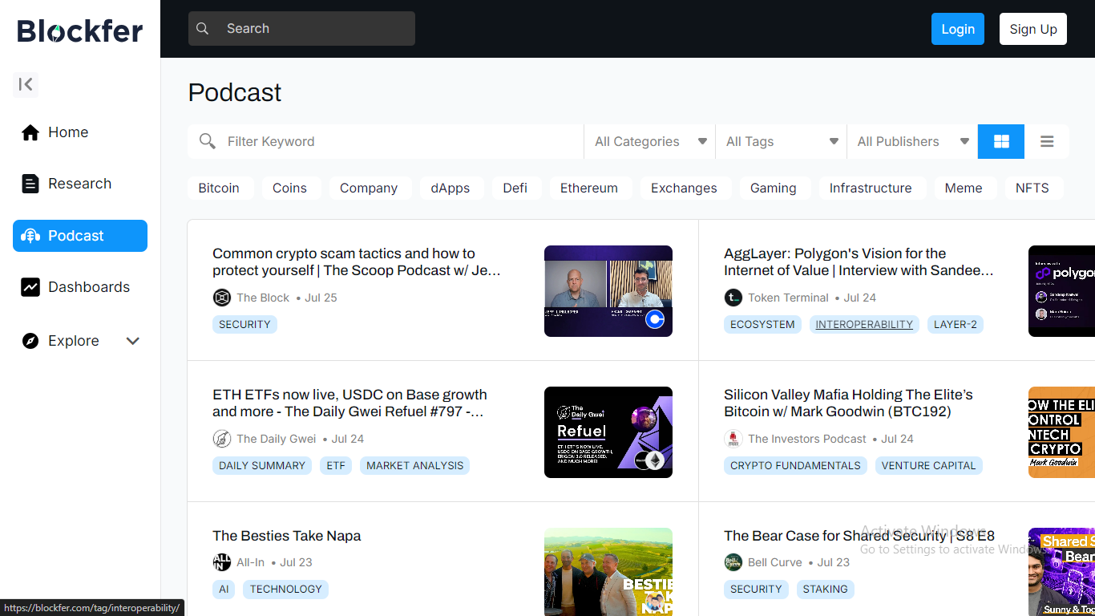
Task: Open the All Categories dropdown
Action: coord(650,142)
